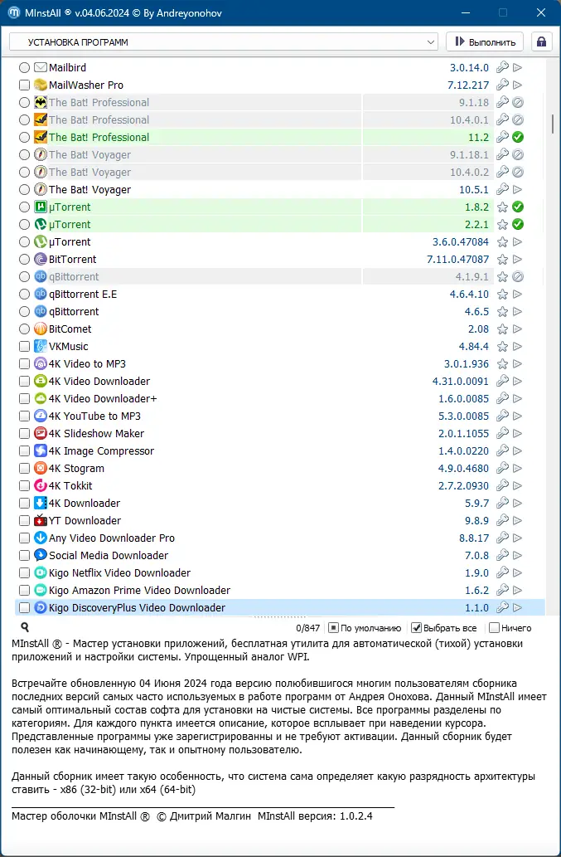
Task: Click play arrow in BitComet row
Action: 518,329
